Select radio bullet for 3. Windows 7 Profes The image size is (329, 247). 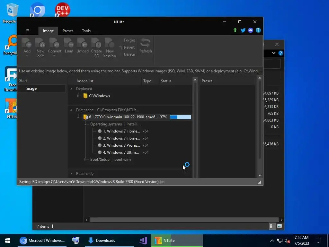[100, 145]
